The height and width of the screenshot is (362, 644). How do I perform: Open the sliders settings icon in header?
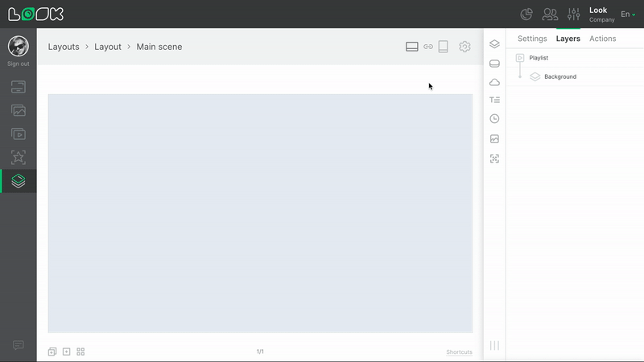tap(573, 14)
